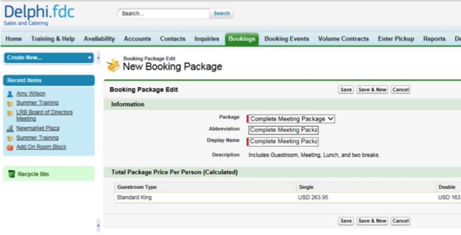The image size is (461, 235).
Task: Click the top Save & New button
Action: pyautogui.click(x=372, y=90)
